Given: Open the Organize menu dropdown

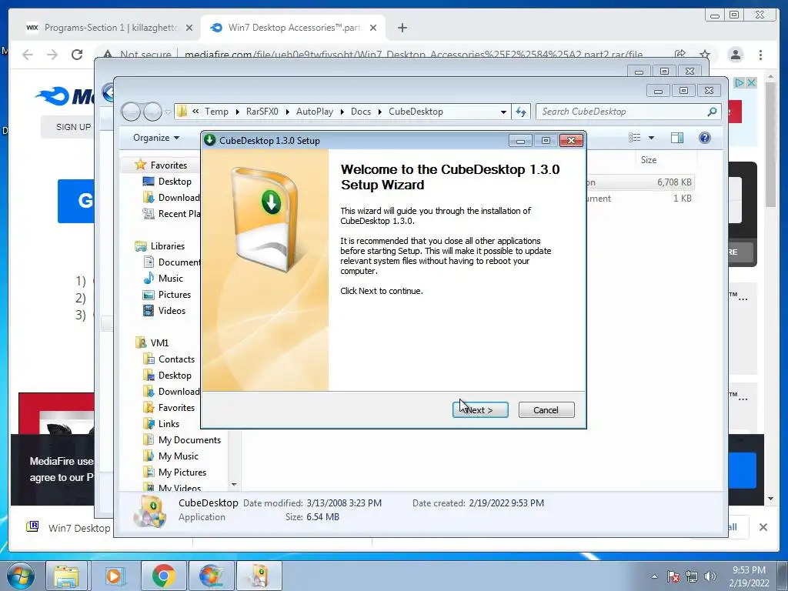Looking at the screenshot, I should 156,138.
